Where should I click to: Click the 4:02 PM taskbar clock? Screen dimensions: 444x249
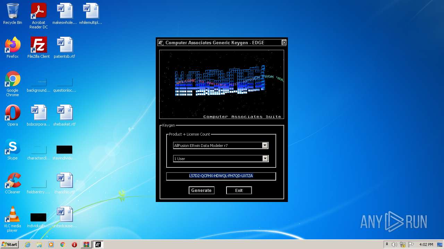coord(426,245)
